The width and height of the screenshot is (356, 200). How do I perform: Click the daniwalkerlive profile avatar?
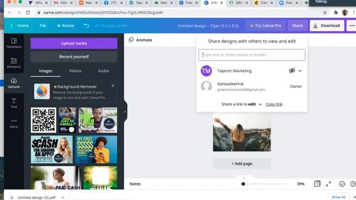(206, 87)
